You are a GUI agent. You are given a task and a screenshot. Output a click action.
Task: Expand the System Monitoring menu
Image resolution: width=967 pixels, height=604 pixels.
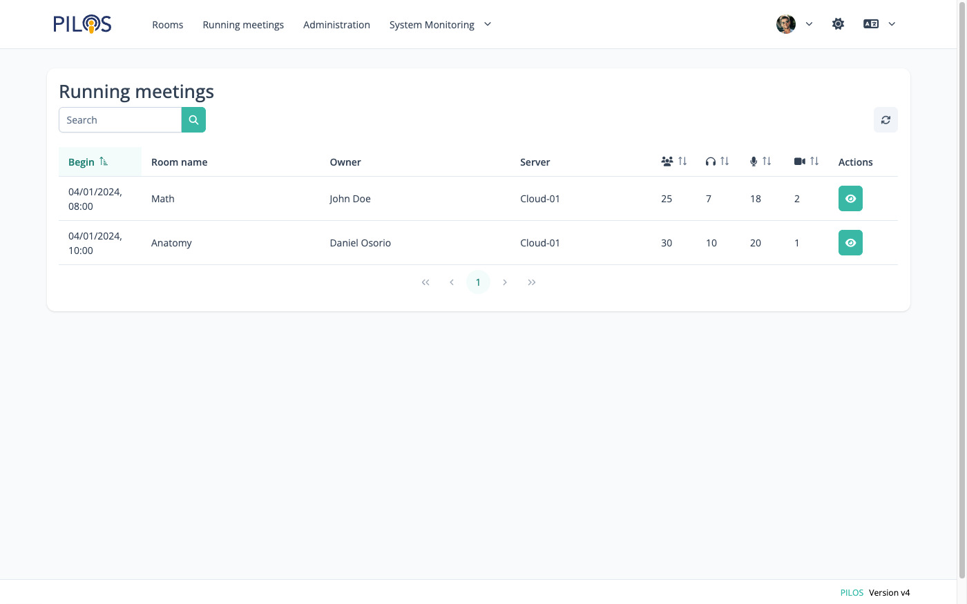(440, 25)
